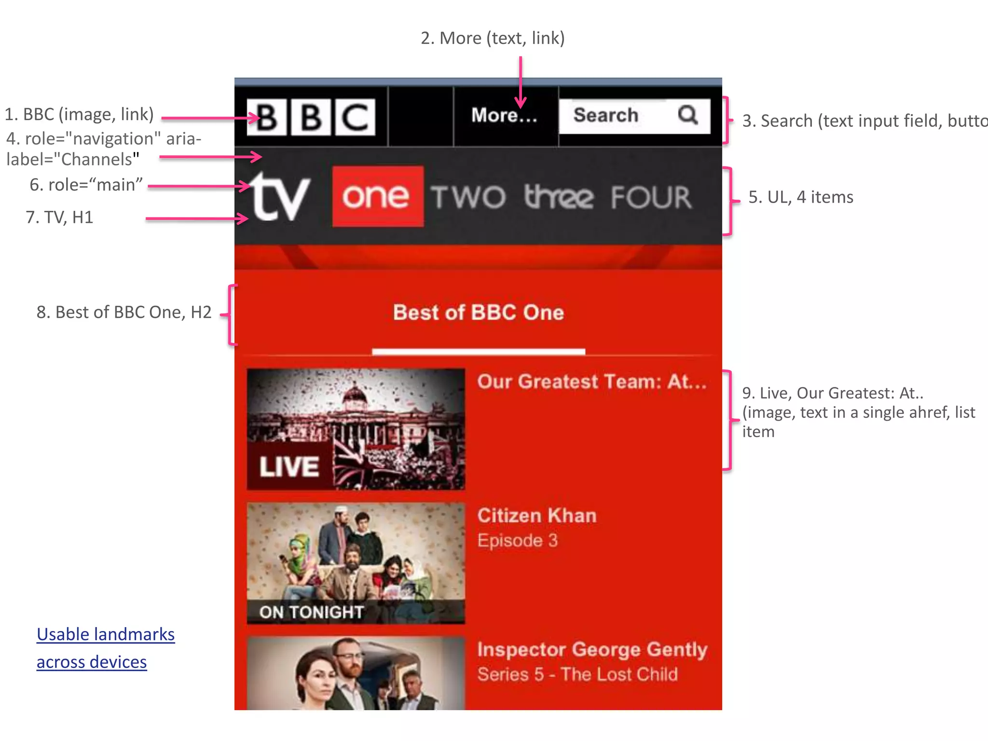Click Series 5 - The Lost Child text

[x=577, y=674]
